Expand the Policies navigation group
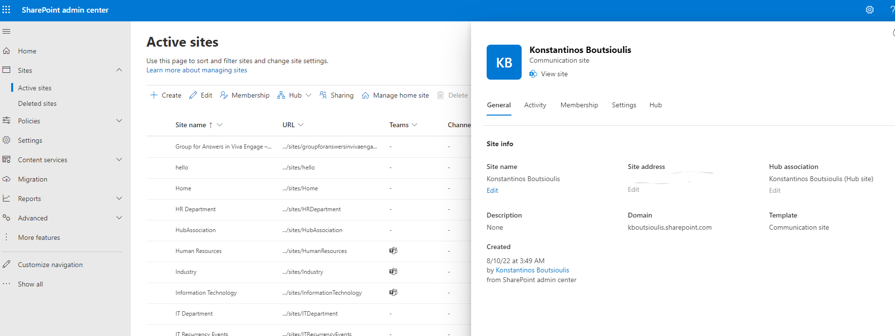Screen dimensions: 895x336 pos(119,120)
